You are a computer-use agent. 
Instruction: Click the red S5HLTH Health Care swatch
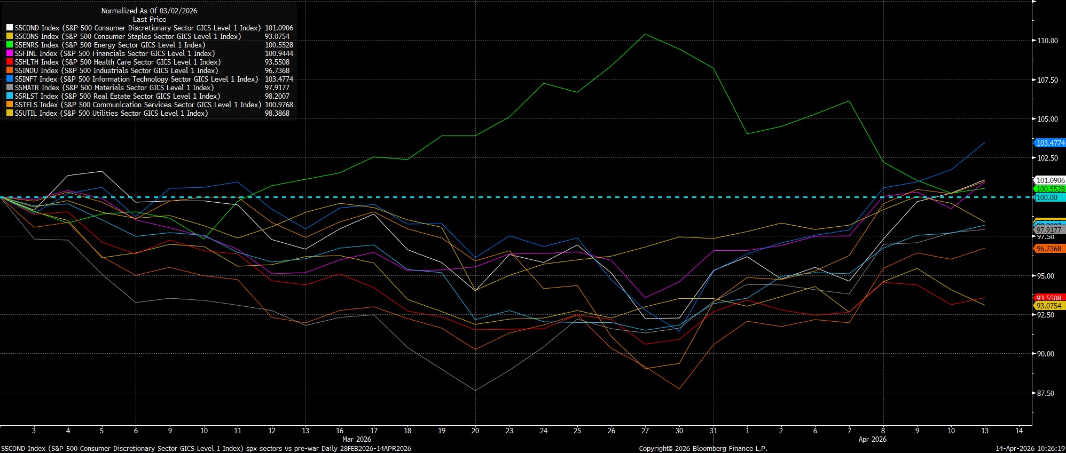(10, 62)
